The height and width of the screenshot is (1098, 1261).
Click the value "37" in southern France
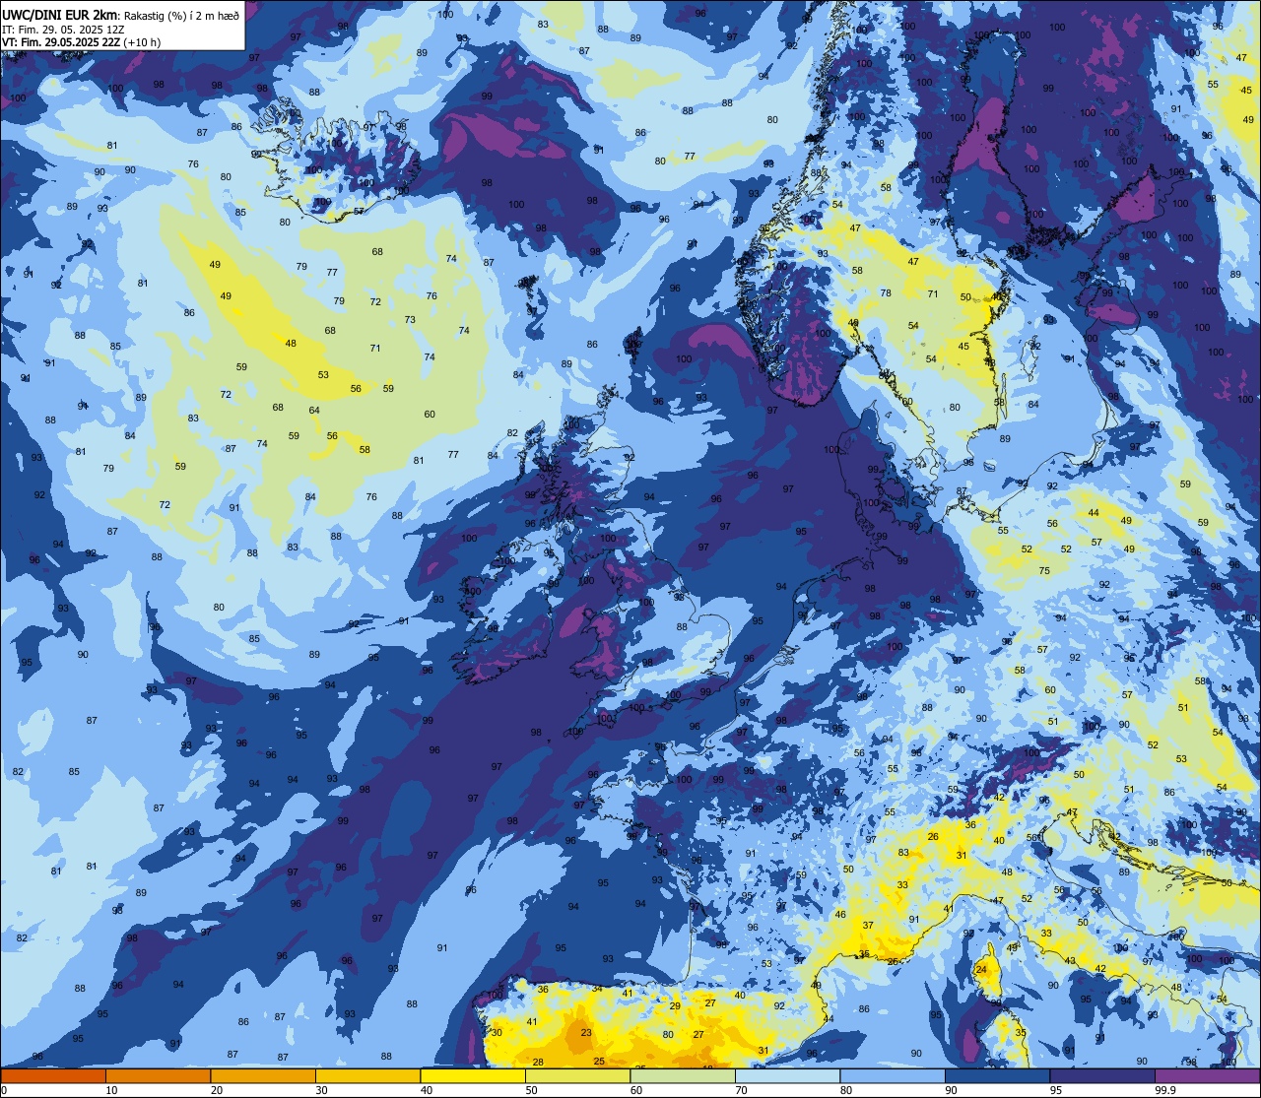(868, 926)
